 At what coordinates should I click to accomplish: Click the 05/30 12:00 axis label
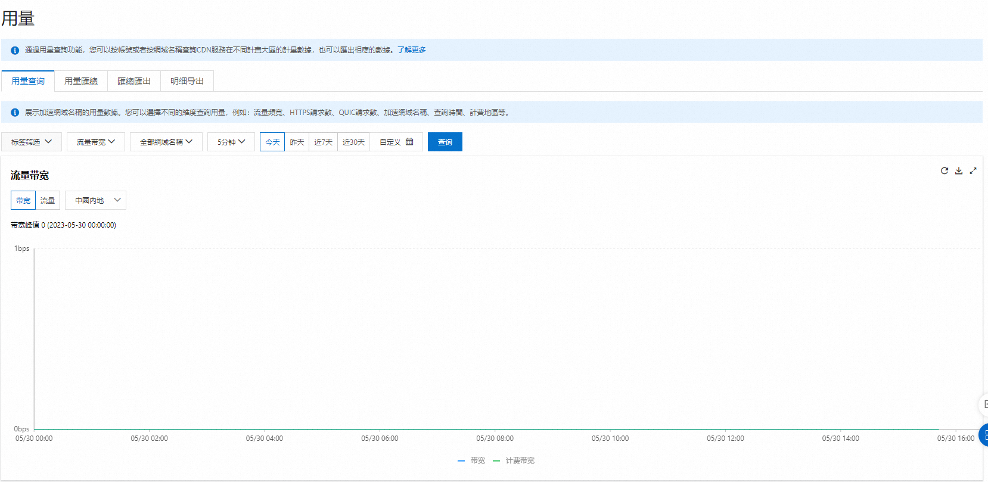pos(725,439)
